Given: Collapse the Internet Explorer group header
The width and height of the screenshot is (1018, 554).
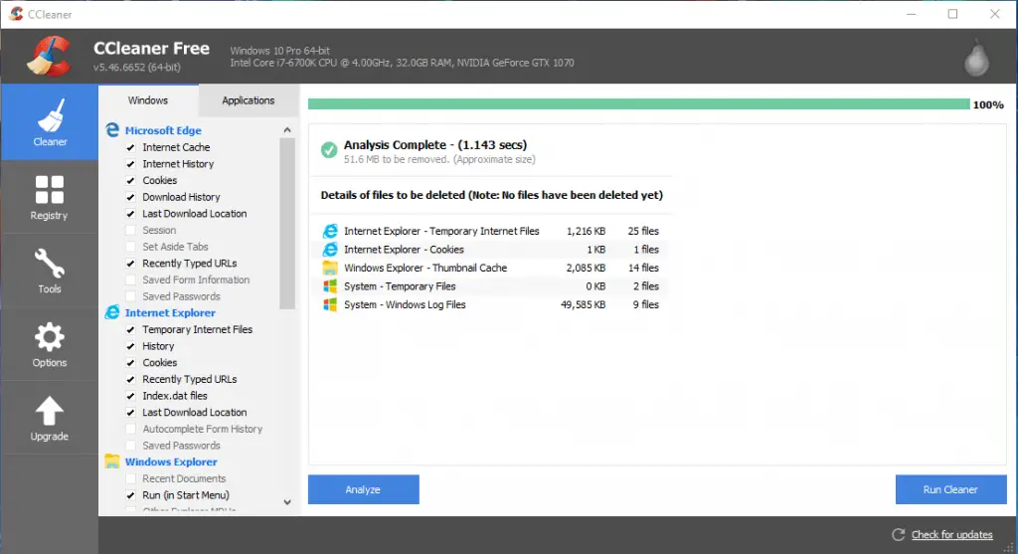Looking at the screenshot, I should coord(170,312).
